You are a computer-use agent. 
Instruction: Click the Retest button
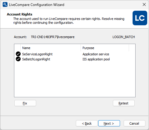pos(124,103)
